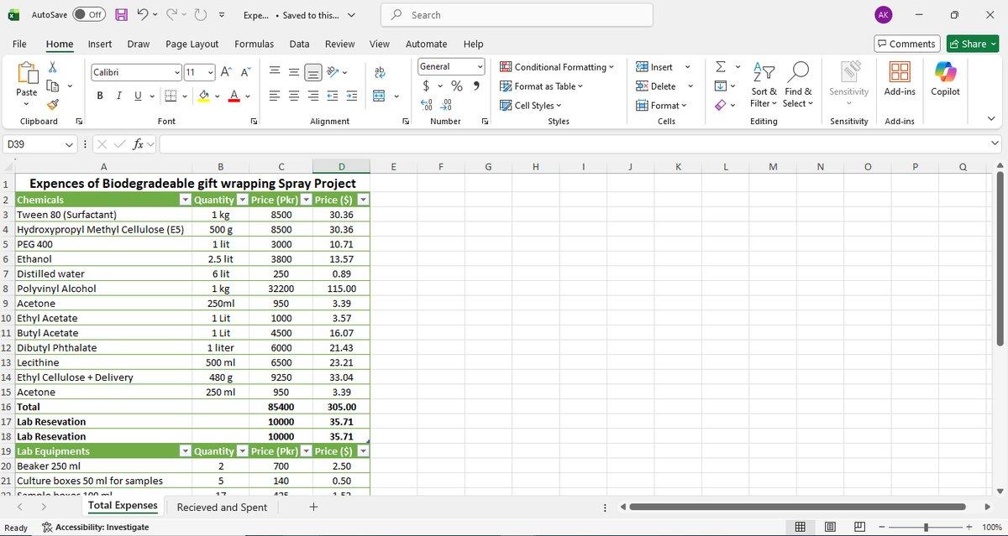Image resolution: width=1008 pixels, height=536 pixels.
Task: Switch to Page Layout view icon
Action: click(830, 527)
